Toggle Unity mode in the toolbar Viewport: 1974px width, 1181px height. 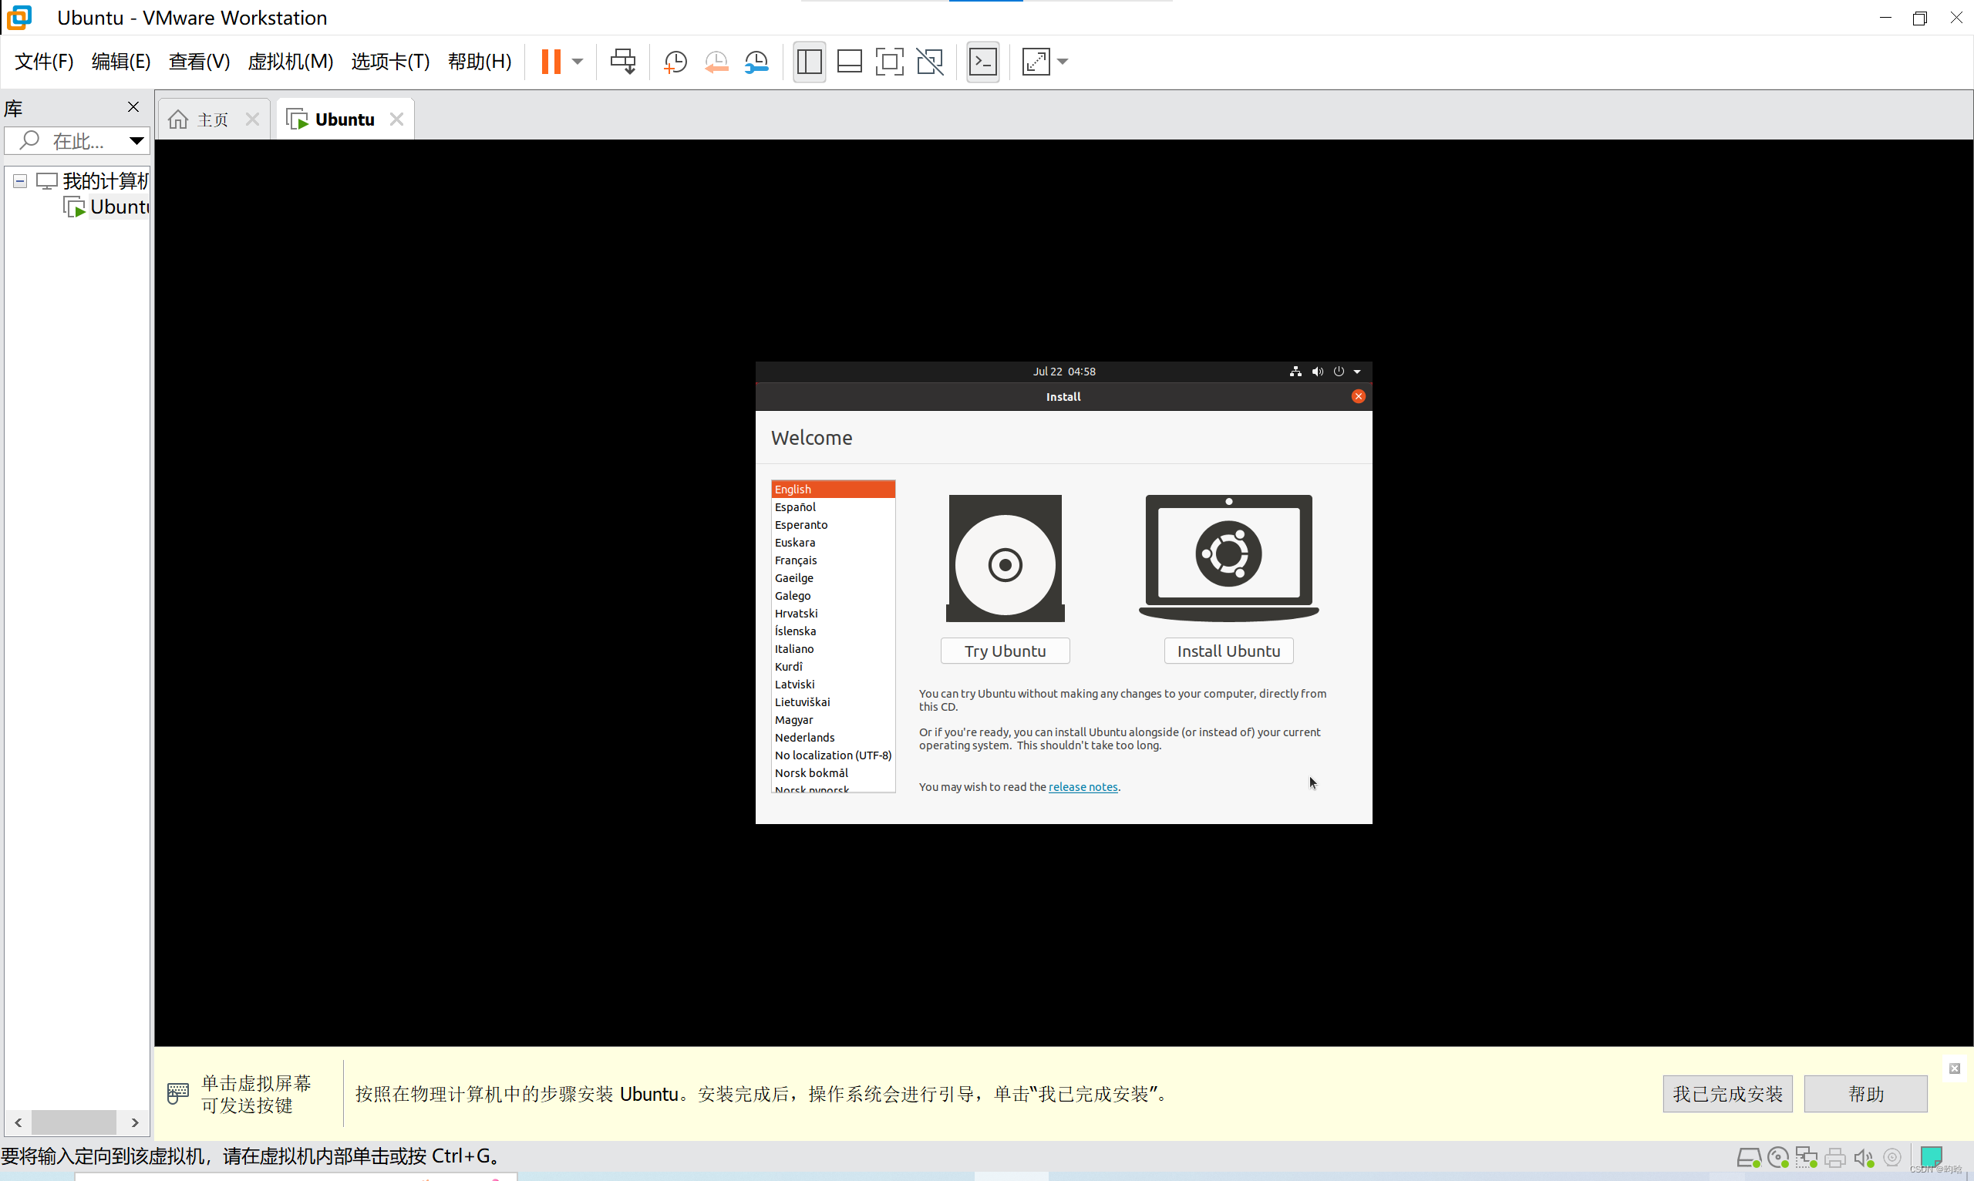tap(930, 61)
